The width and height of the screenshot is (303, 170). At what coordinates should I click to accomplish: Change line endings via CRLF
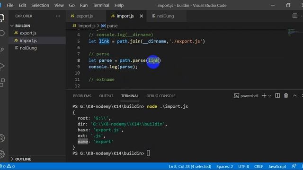[x=258, y=166]
